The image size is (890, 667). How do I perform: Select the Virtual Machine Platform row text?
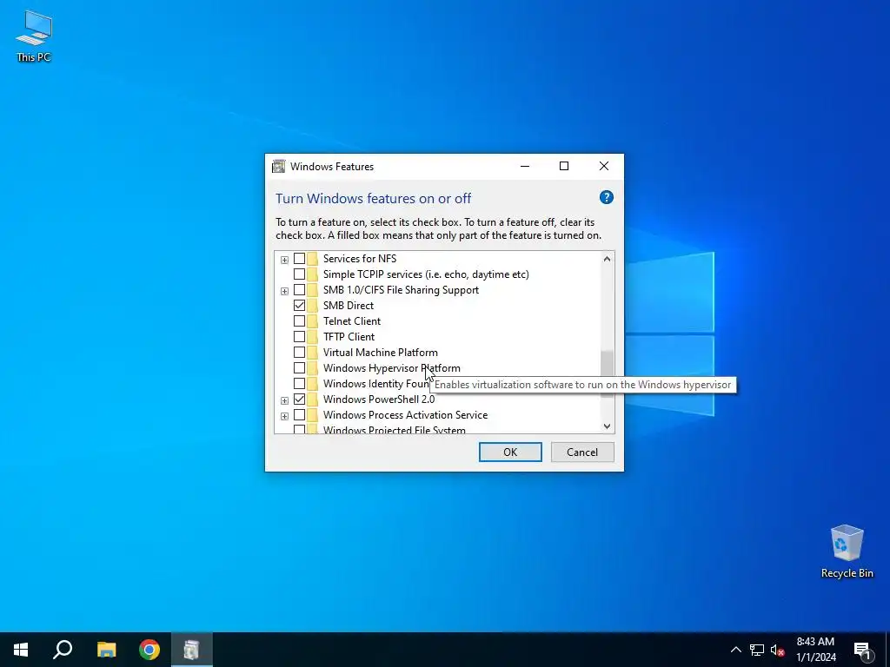[381, 353]
